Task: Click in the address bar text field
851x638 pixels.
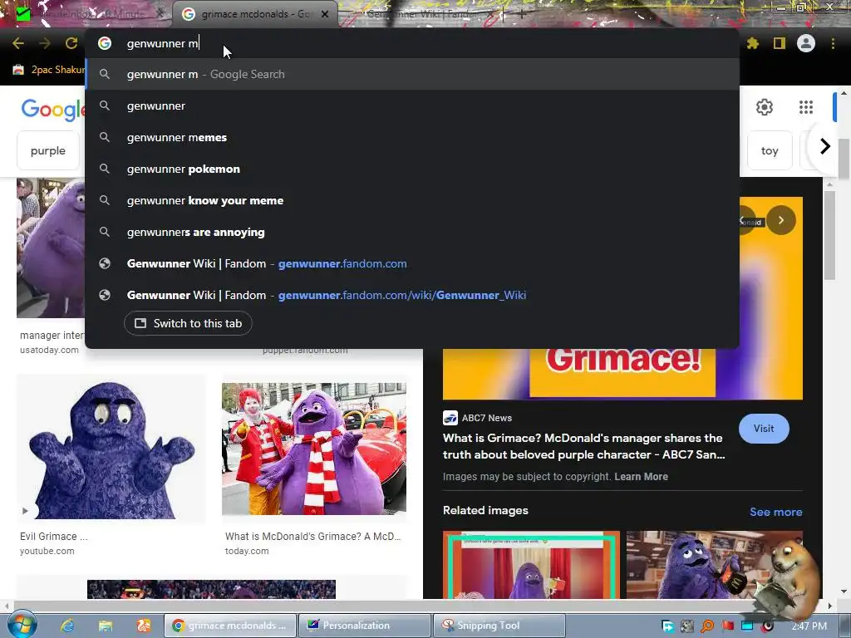Action: 412,43
